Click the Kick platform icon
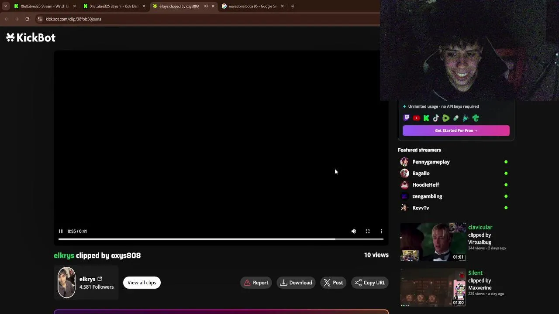This screenshot has height=314, width=559. click(x=426, y=118)
